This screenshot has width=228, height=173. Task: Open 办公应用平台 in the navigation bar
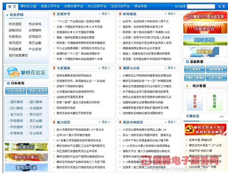97,6
